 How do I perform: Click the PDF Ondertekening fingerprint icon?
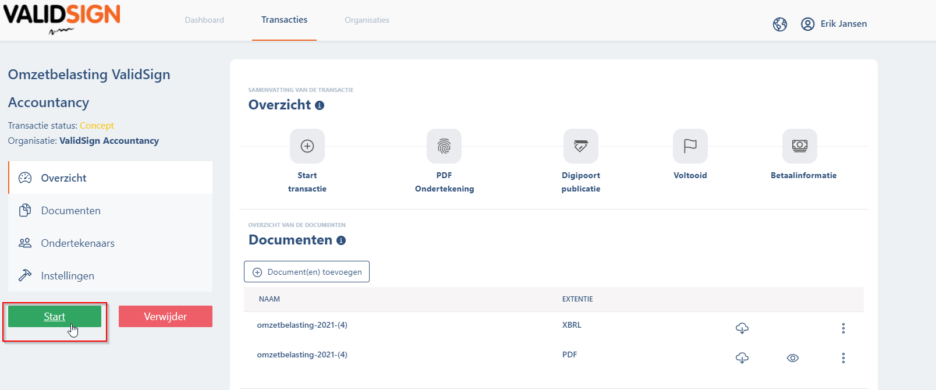[x=444, y=146]
